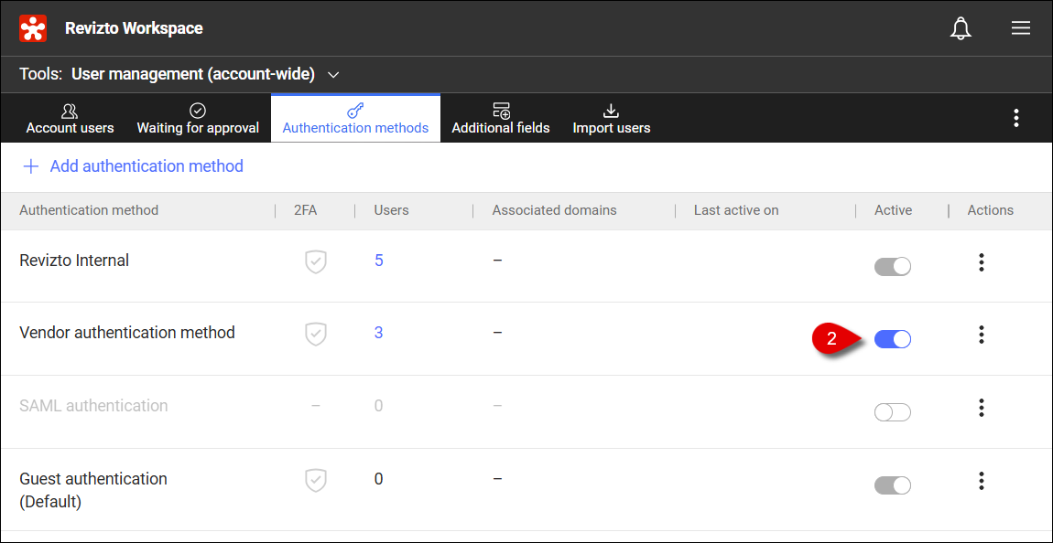Click the 0 users count for Guest authentication
Screen dimensions: 1053x543
(379, 479)
